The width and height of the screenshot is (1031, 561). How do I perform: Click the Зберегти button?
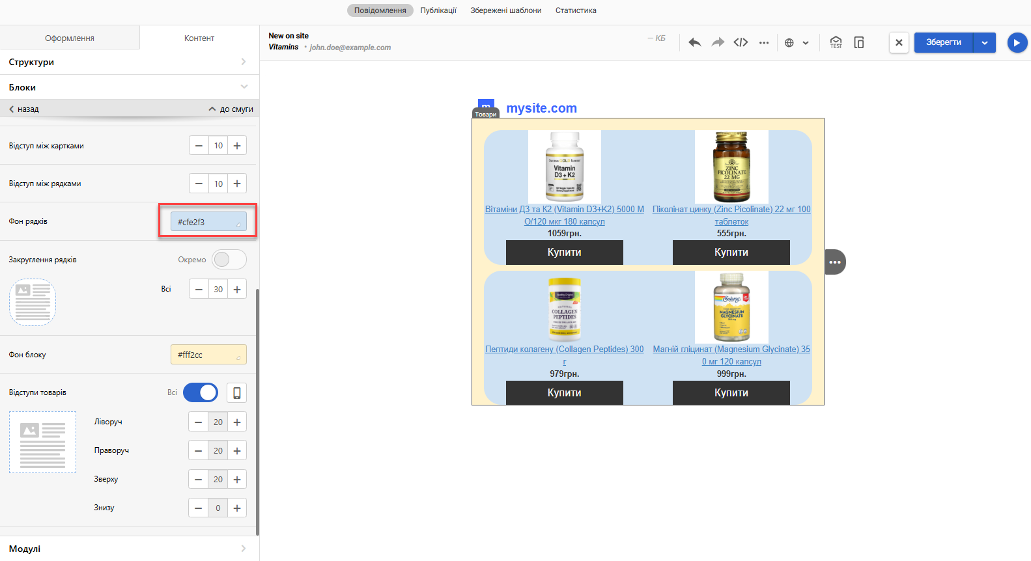point(944,42)
